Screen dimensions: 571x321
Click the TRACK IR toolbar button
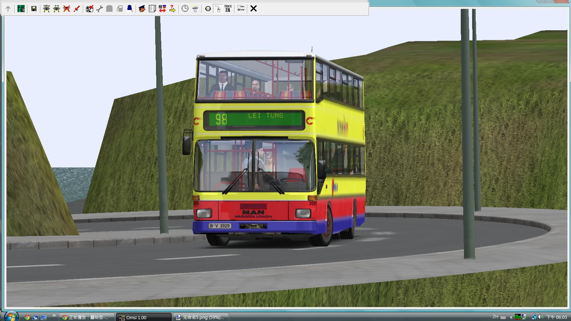pos(228,9)
